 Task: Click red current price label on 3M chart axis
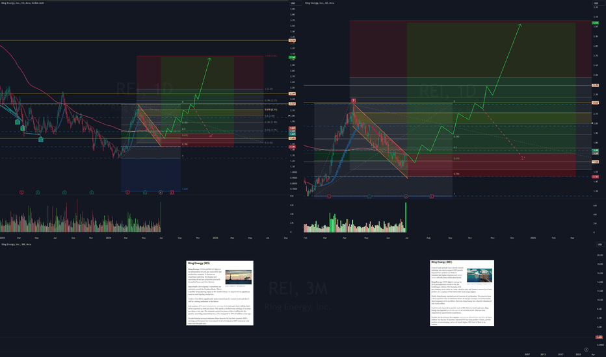point(599,338)
